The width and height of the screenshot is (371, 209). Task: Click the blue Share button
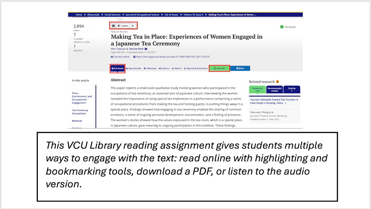pos(240,68)
